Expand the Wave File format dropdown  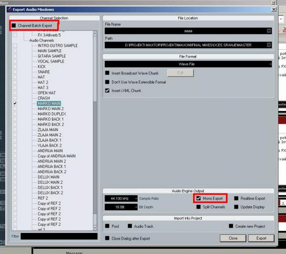pyautogui.click(x=270, y=64)
